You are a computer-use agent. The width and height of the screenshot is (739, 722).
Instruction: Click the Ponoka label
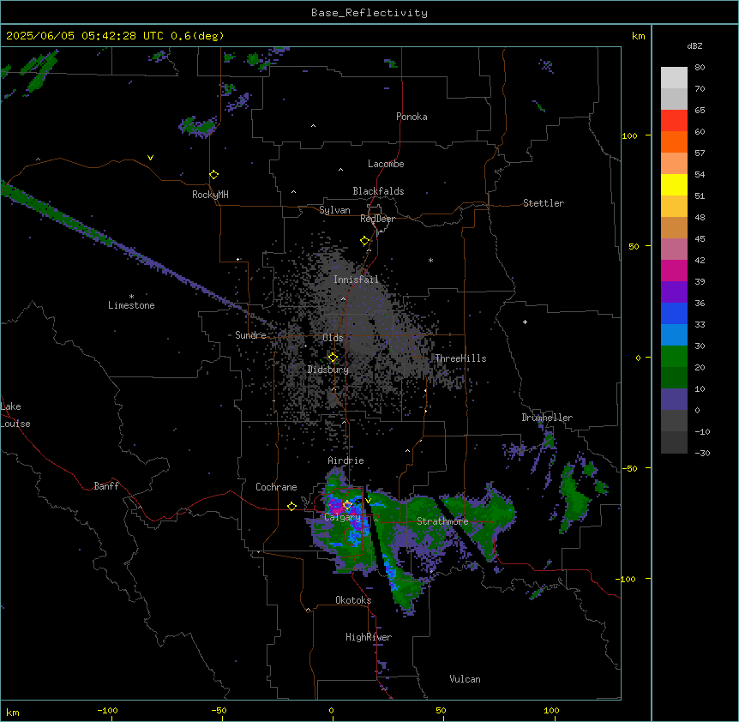(x=412, y=117)
